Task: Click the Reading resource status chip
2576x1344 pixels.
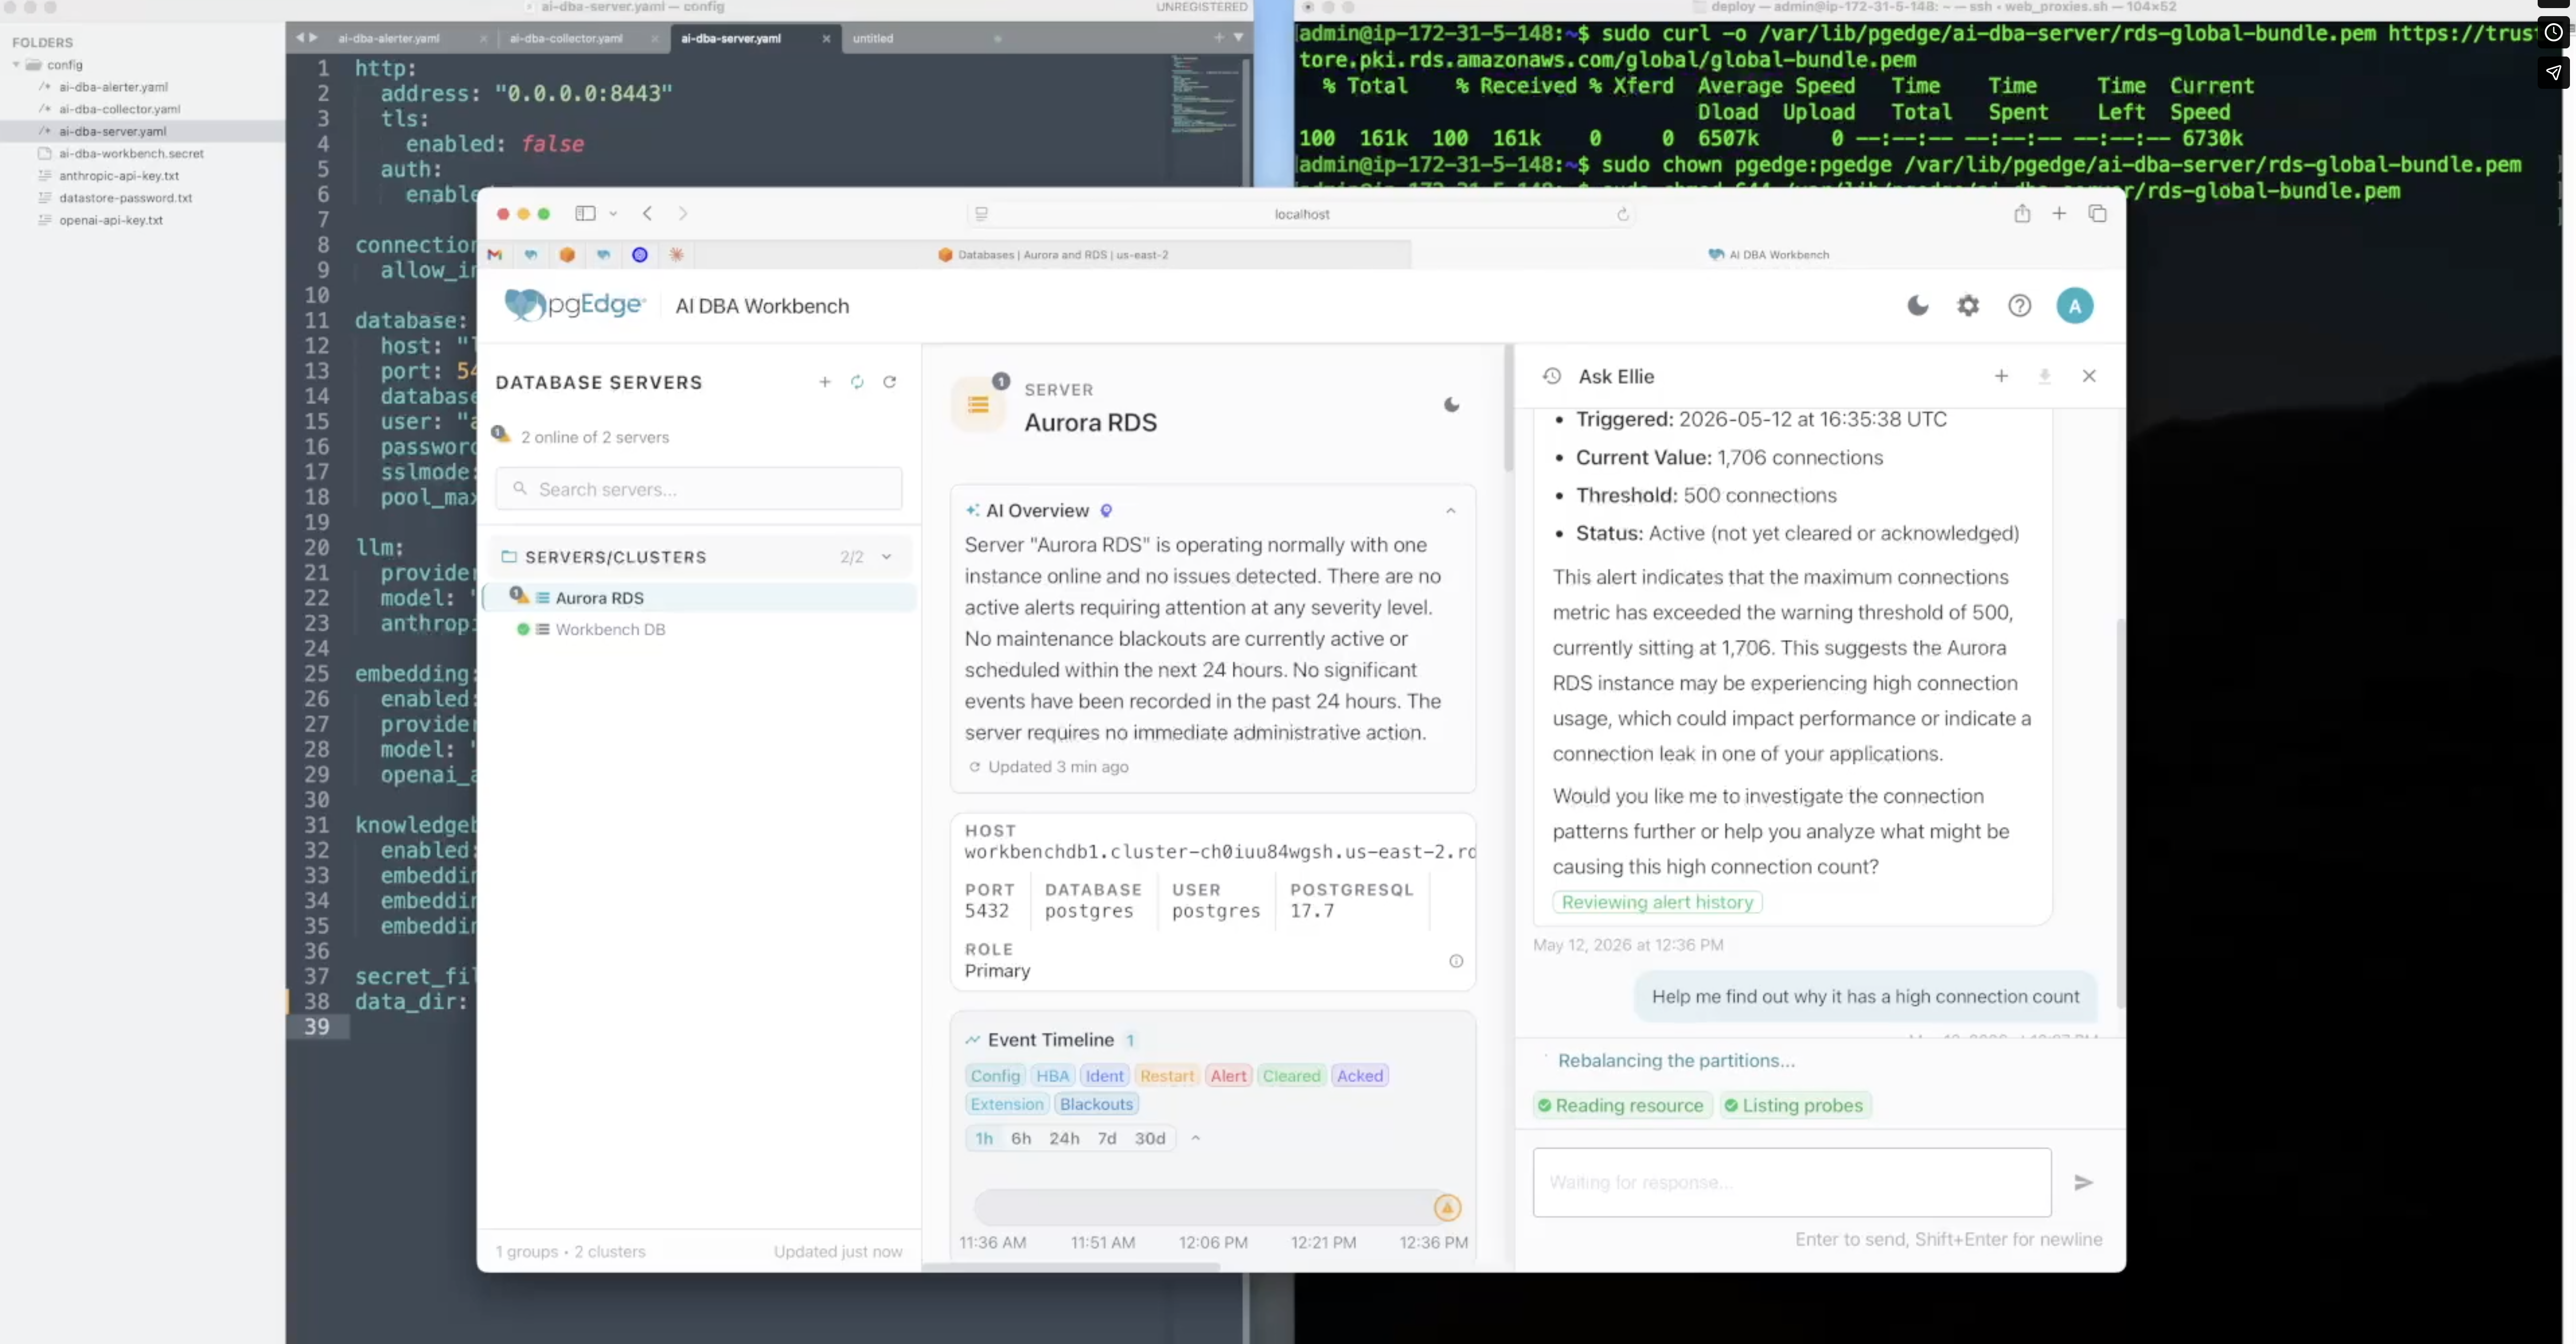Action: pos(1621,1106)
